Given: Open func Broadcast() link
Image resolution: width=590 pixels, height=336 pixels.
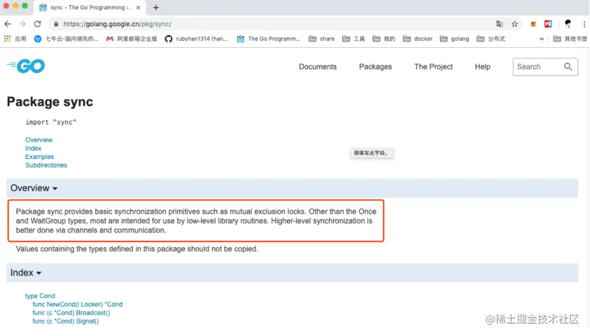Looking at the screenshot, I should [x=71, y=313].
